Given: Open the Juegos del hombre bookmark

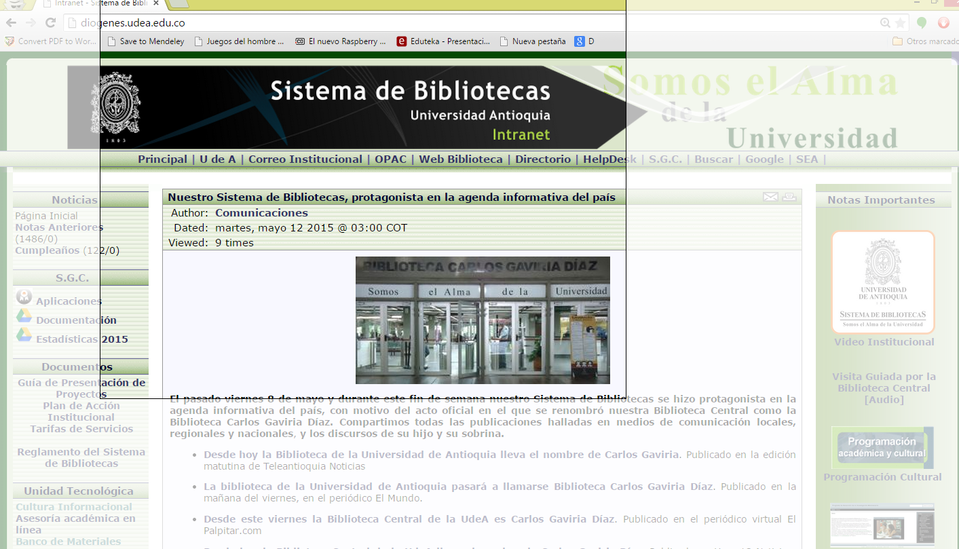Looking at the screenshot, I should click(x=239, y=41).
